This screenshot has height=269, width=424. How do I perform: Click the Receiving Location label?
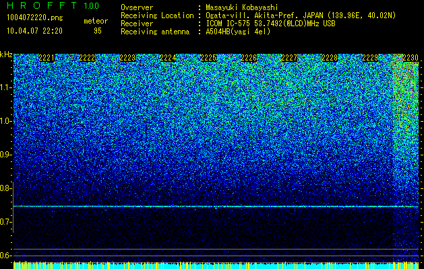click(x=157, y=15)
